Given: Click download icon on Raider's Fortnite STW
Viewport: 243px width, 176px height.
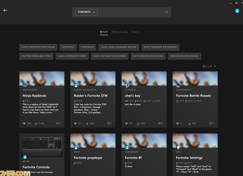Looking at the screenshot, I should tap(86, 123).
